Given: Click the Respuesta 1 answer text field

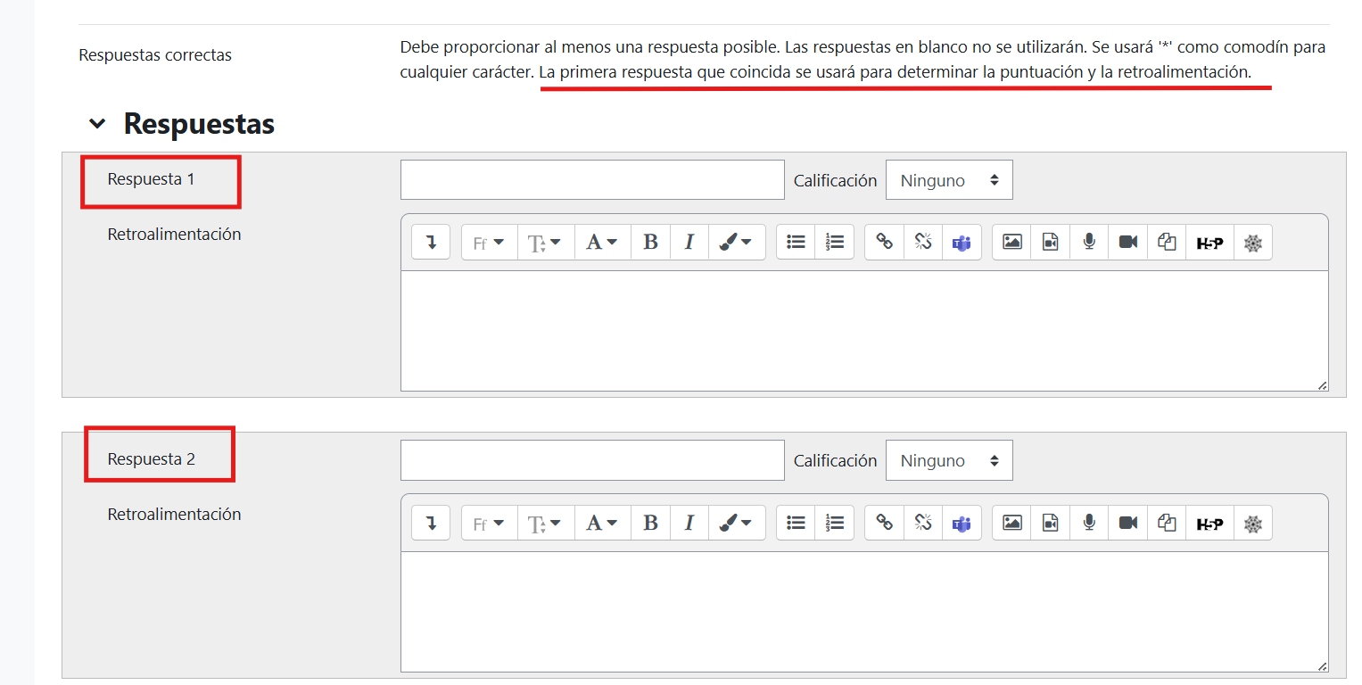Looking at the screenshot, I should pos(592,180).
